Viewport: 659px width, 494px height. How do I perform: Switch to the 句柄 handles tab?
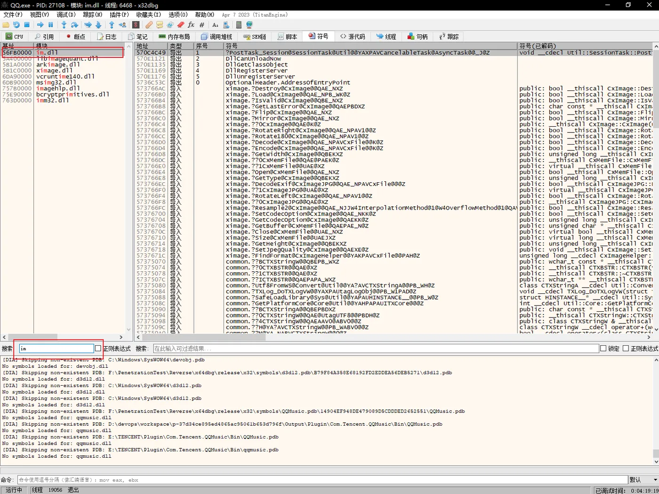click(x=418, y=36)
